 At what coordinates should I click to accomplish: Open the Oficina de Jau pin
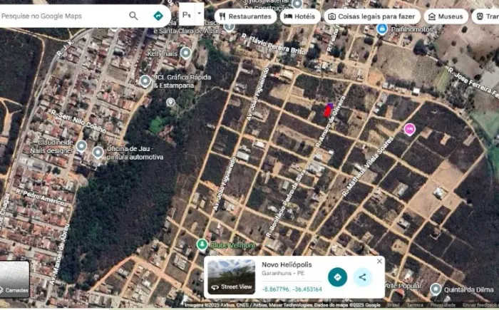pos(98,153)
